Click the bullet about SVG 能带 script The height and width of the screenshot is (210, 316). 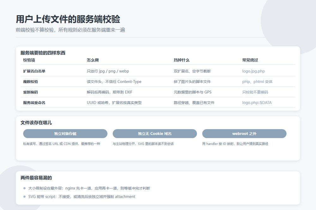click(82, 196)
